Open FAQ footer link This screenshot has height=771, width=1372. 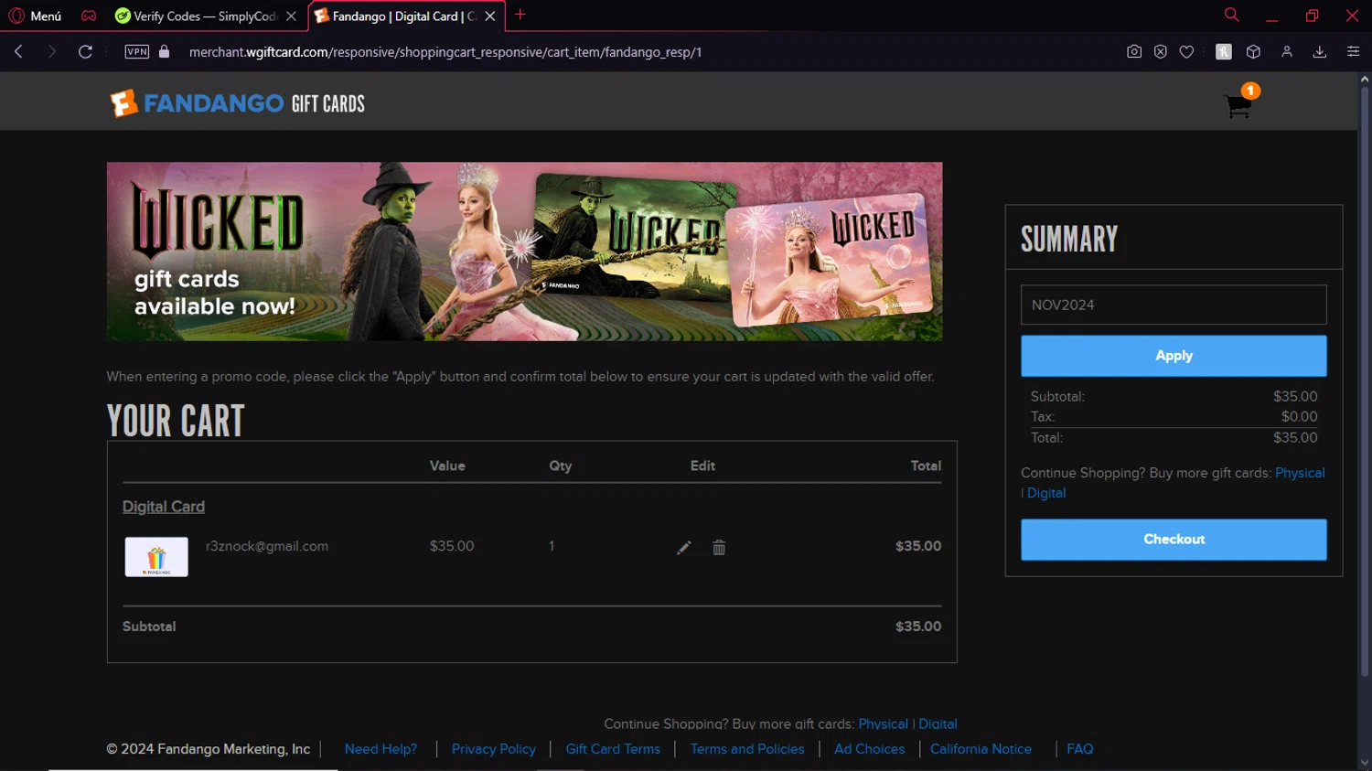(x=1079, y=749)
